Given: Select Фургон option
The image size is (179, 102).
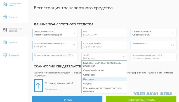Looking at the screenshot, I should click(104, 83).
